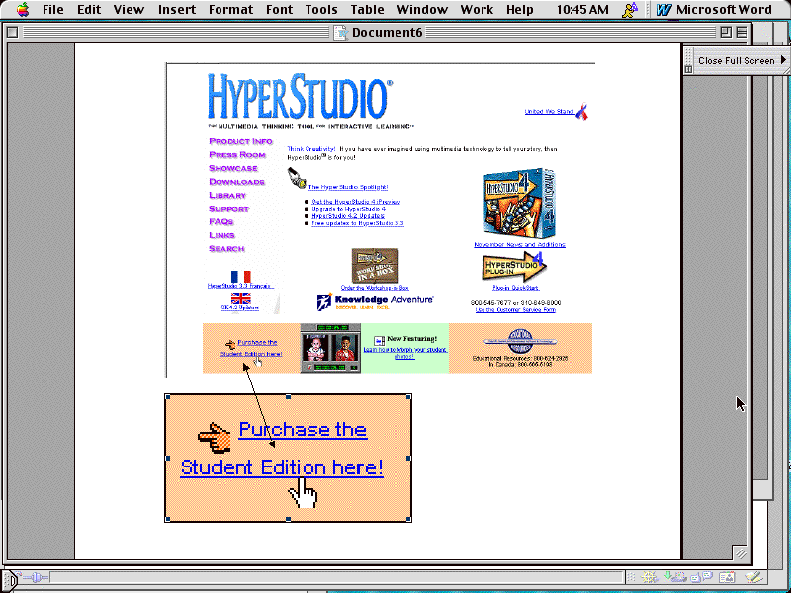Image resolution: width=791 pixels, height=593 pixels.
Task: Open the Tools menu
Action: (x=320, y=10)
